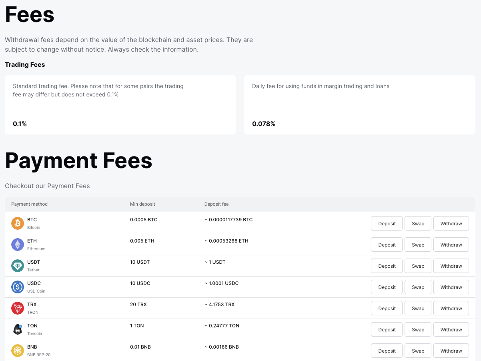This screenshot has height=361, width=481.
Task: Click Swap in the ETH row
Action: pyautogui.click(x=418, y=245)
